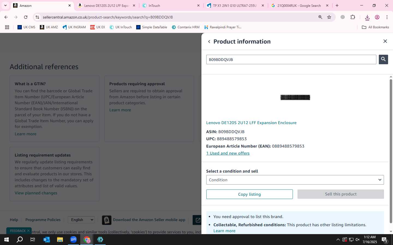Dismiss the FEEDBACK tab with its X

28,231
